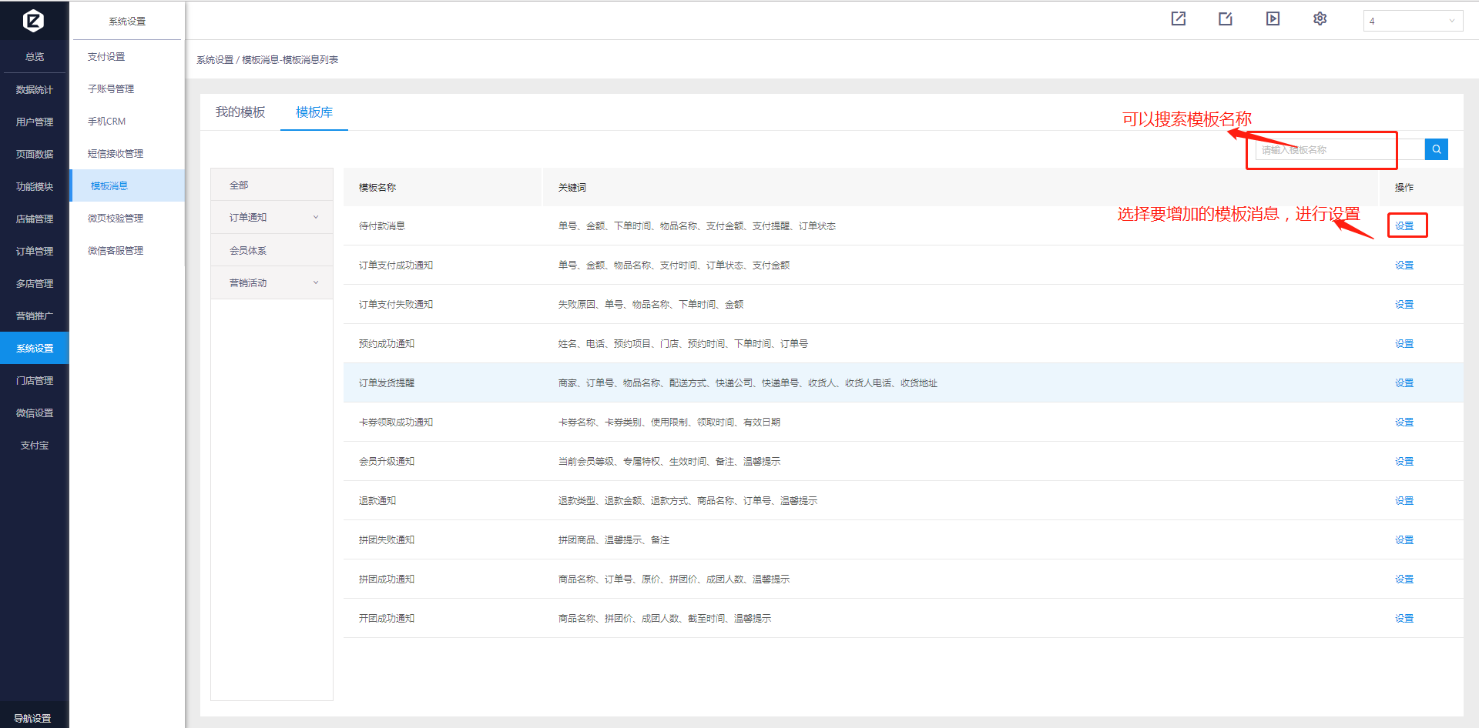Select the 模板库 tab

[314, 112]
